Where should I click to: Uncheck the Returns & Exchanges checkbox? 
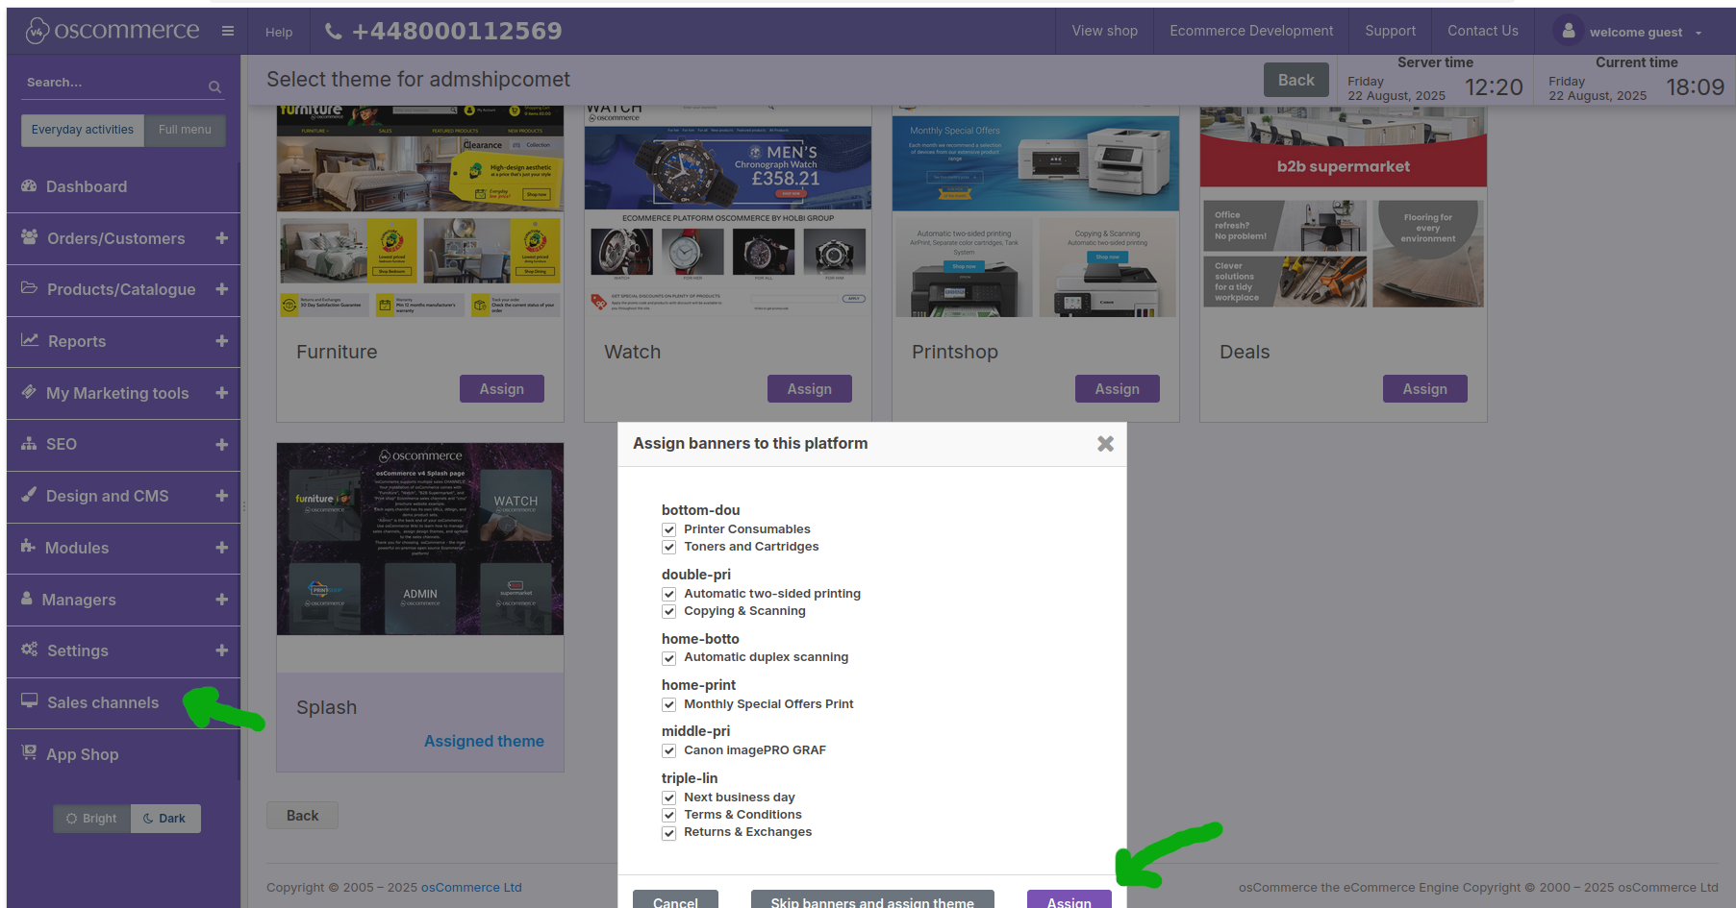pos(669,833)
